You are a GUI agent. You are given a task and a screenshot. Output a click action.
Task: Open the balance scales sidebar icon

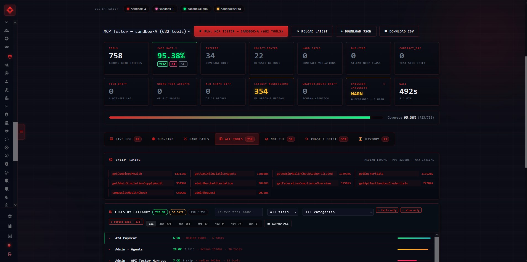point(7,98)
